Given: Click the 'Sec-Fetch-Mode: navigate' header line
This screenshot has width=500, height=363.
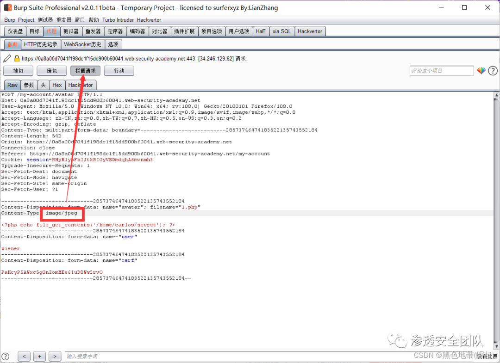Looking at the screenshot, I should (x=39, y=178).
